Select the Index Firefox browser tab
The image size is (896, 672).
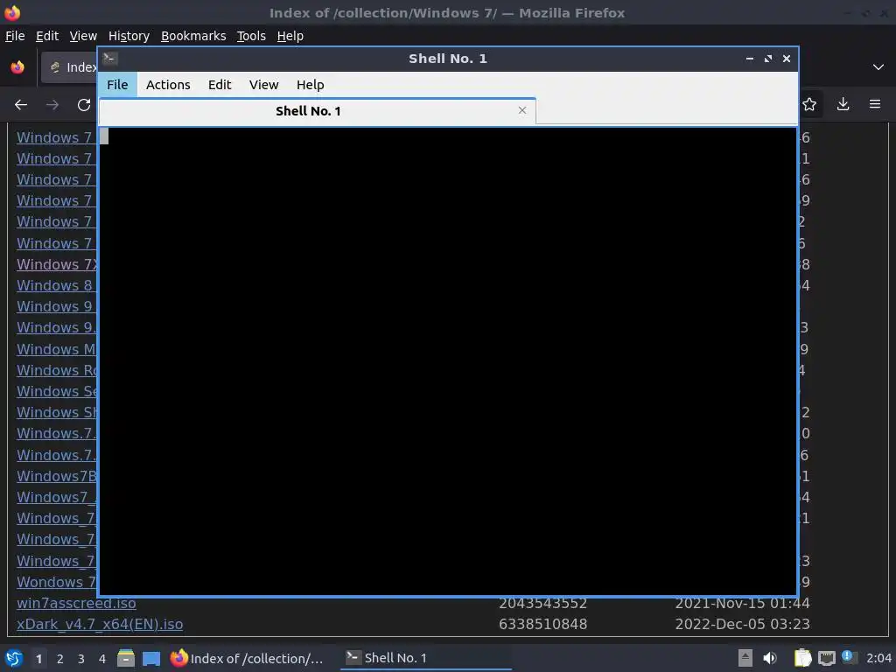tap(70, 67)
